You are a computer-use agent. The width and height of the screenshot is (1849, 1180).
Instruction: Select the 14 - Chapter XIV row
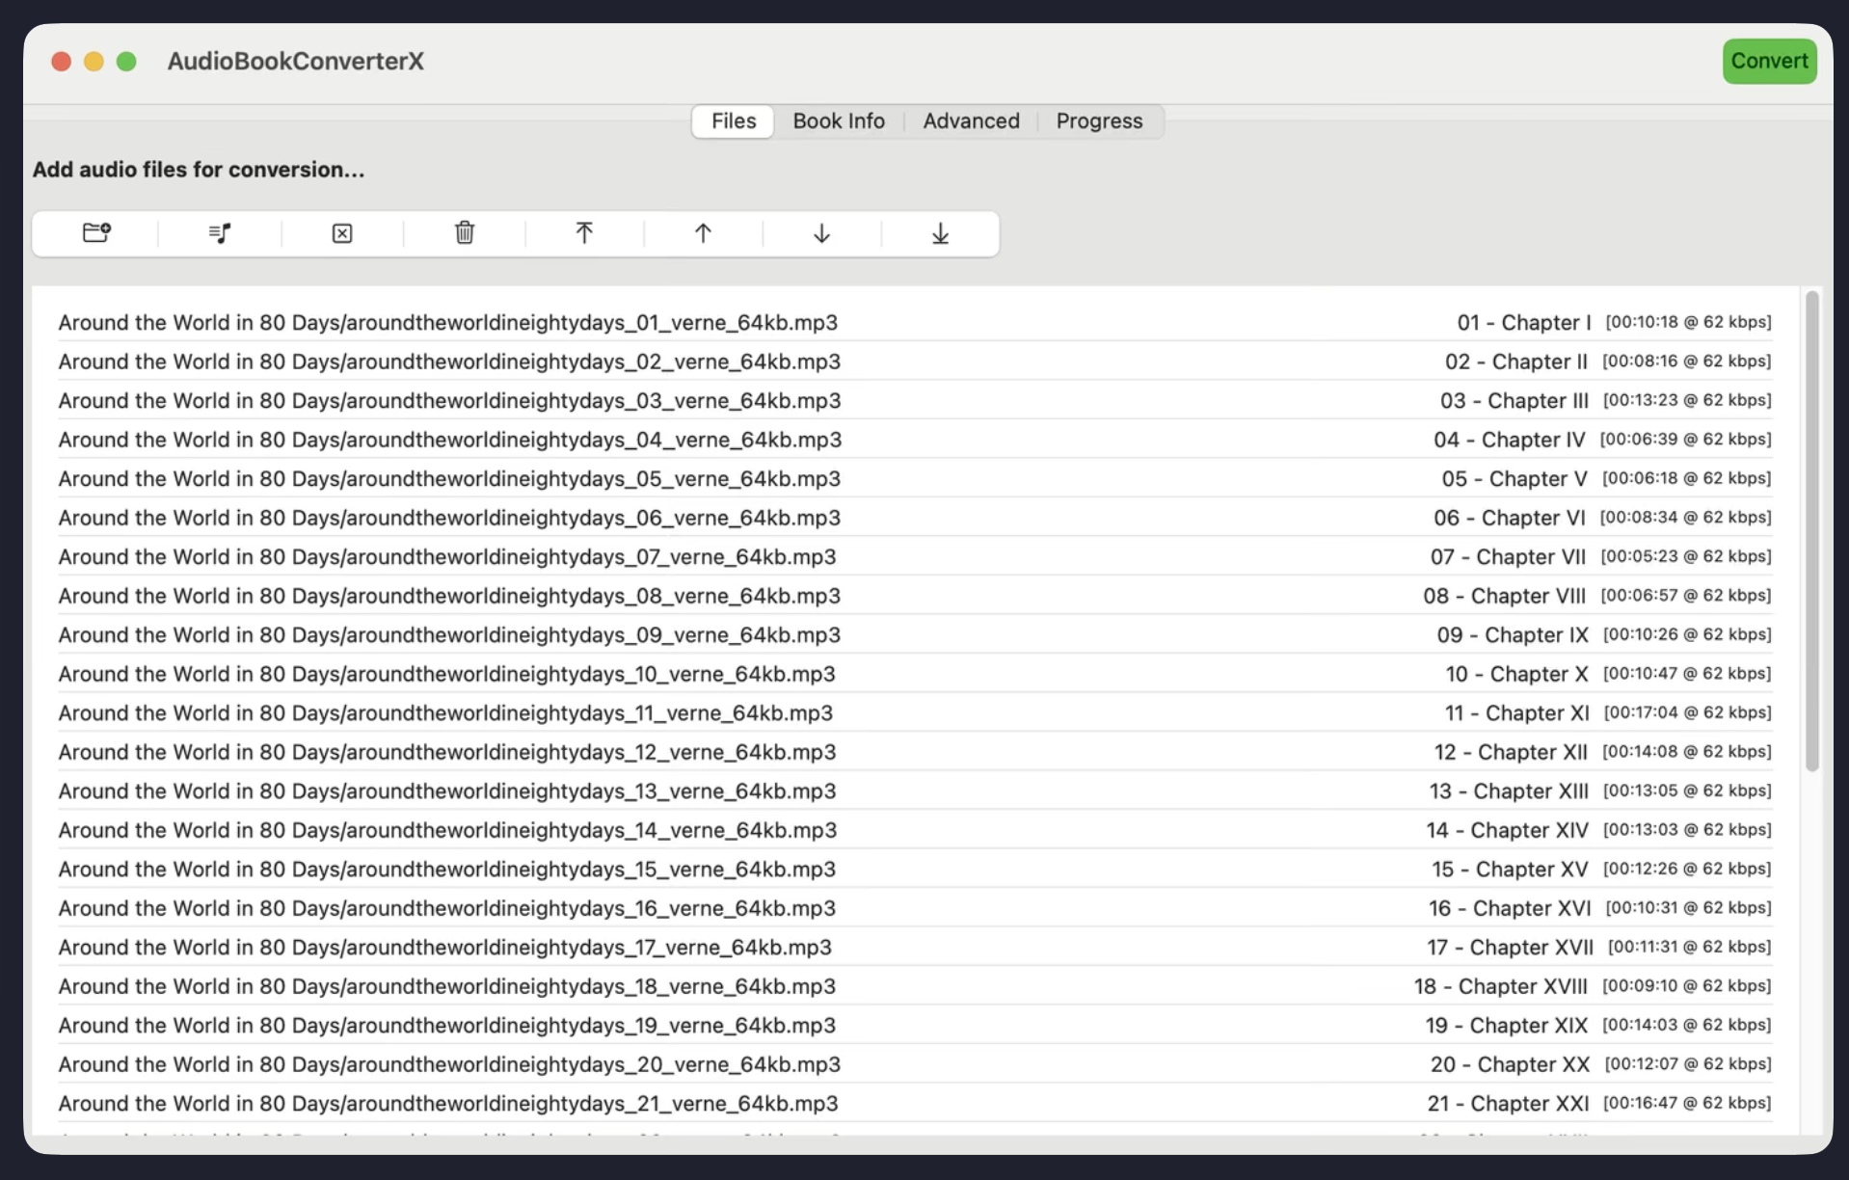click(1507, 830)
